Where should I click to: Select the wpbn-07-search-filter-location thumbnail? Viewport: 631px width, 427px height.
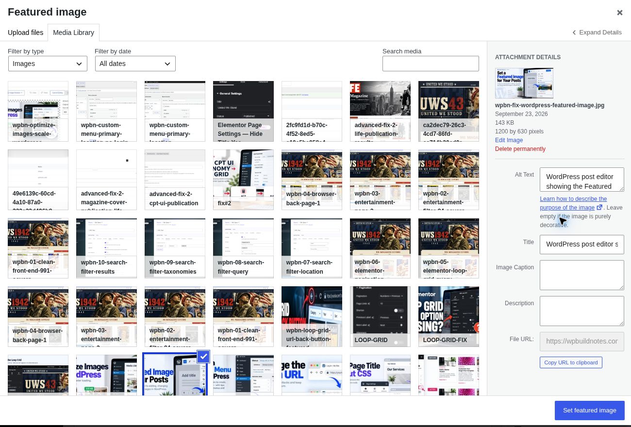(x=312, y=248)
